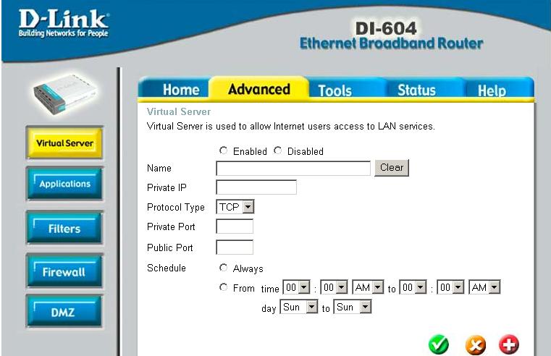This screenshot has width=551, height=356.
Task: Click the Private IP input field
Action: tap(256, 187)
